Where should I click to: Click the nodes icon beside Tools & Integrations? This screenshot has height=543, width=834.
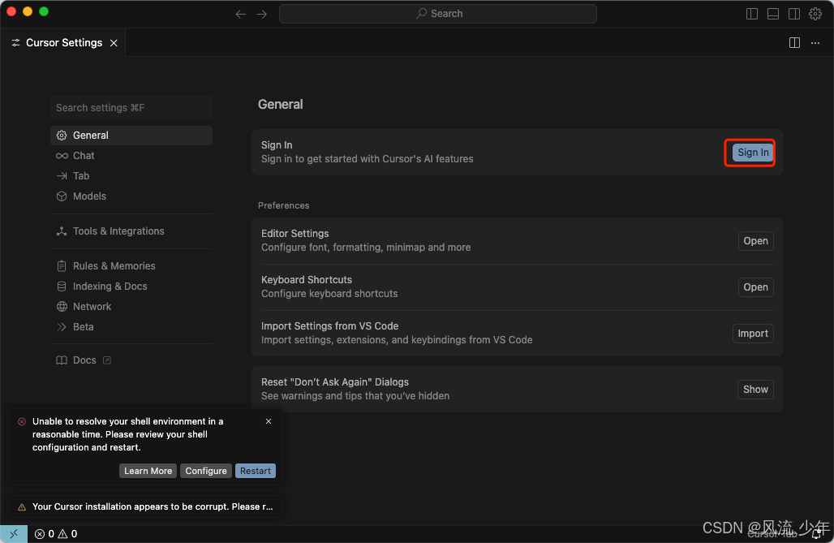(62, 231)
